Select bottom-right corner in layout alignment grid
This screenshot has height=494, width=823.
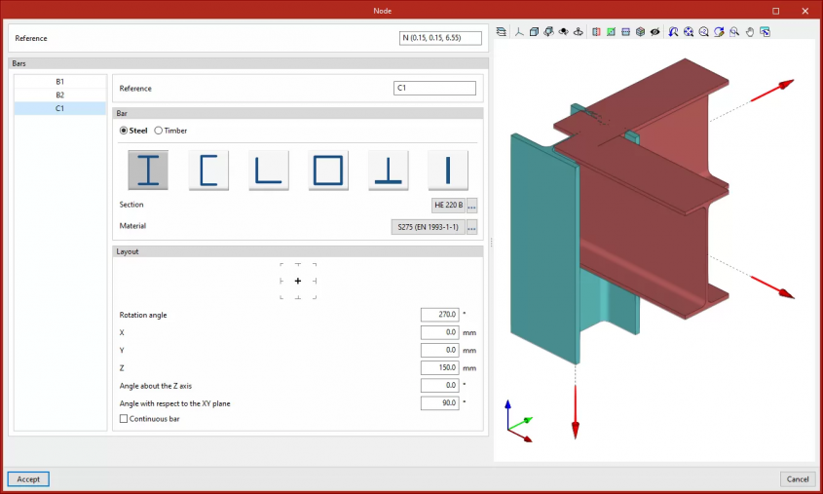(315, 297)
